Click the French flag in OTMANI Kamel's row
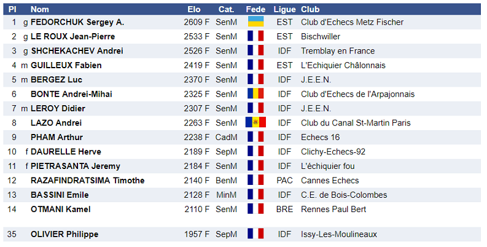 (255, 209)
